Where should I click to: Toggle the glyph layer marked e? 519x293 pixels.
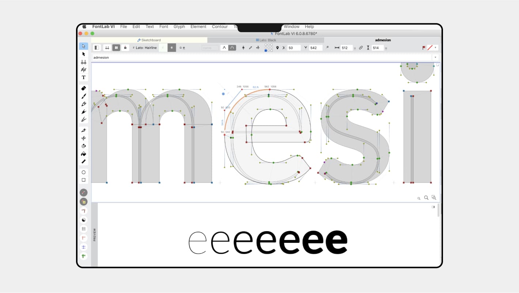coord(172,48)
